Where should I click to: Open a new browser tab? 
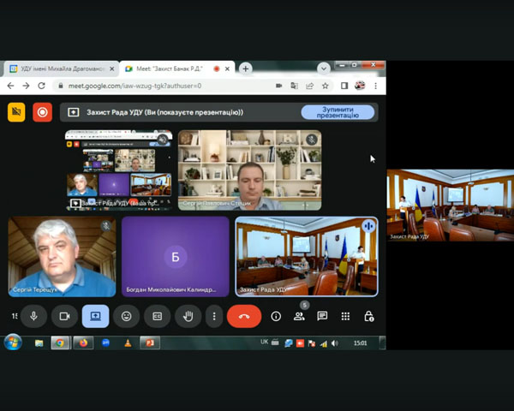(246, 68)
